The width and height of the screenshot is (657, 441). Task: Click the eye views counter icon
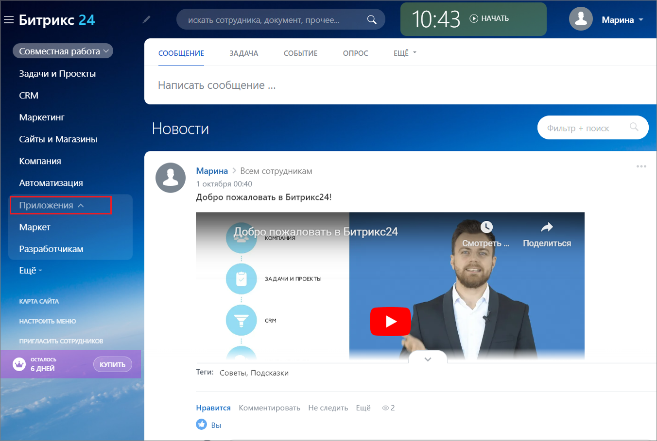click(385, 408)
